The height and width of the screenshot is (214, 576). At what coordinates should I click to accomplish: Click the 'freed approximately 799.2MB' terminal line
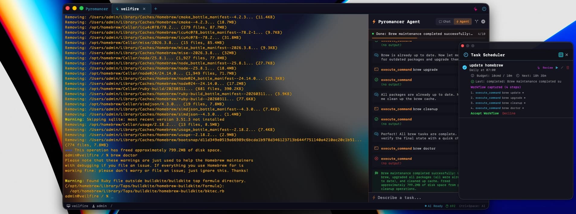point(143,150)
